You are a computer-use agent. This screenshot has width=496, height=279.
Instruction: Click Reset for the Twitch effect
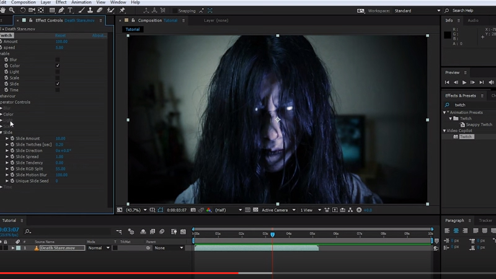tap(60, 35)
